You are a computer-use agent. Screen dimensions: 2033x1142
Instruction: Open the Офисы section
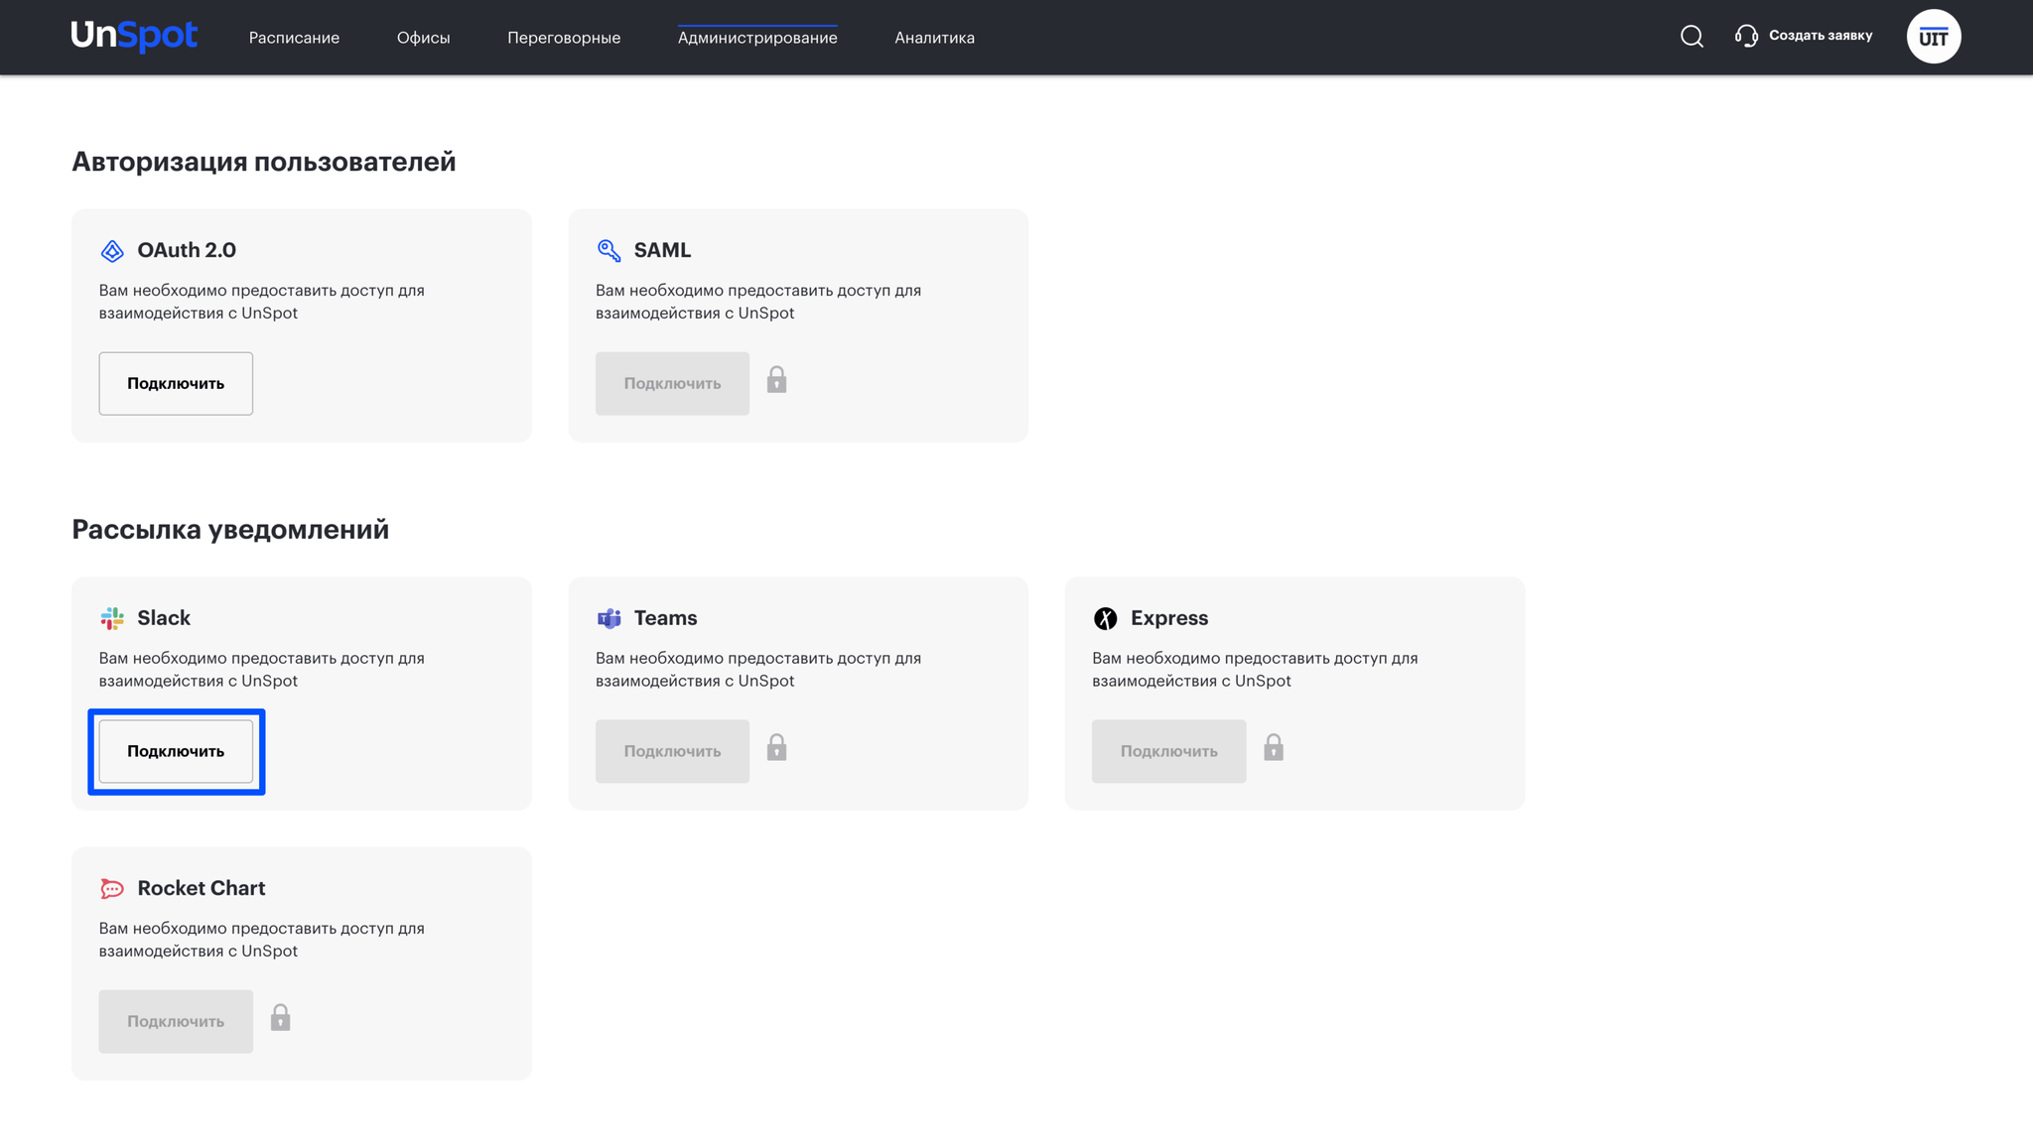424,38
